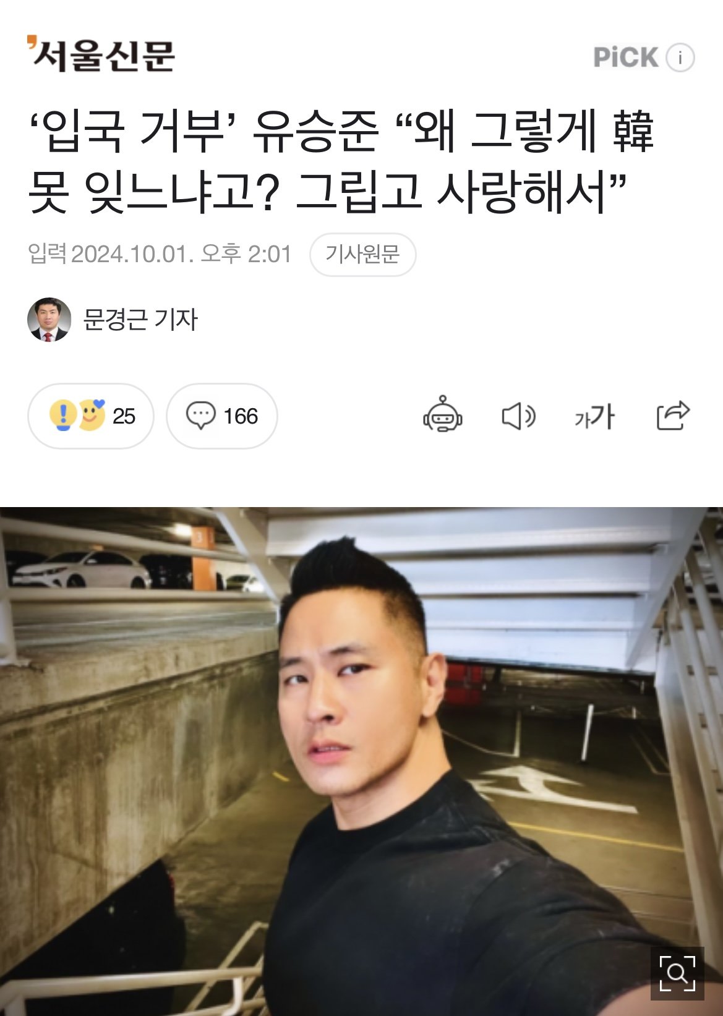723x1016 pixels.
Task: Tap the reporter's profile photo
Action: click(x=49, y=320)
